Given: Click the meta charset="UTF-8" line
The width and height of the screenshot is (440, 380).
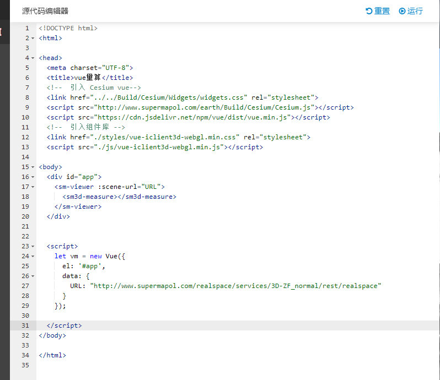Looking at the screenshot, I should (x=90, y=68).
